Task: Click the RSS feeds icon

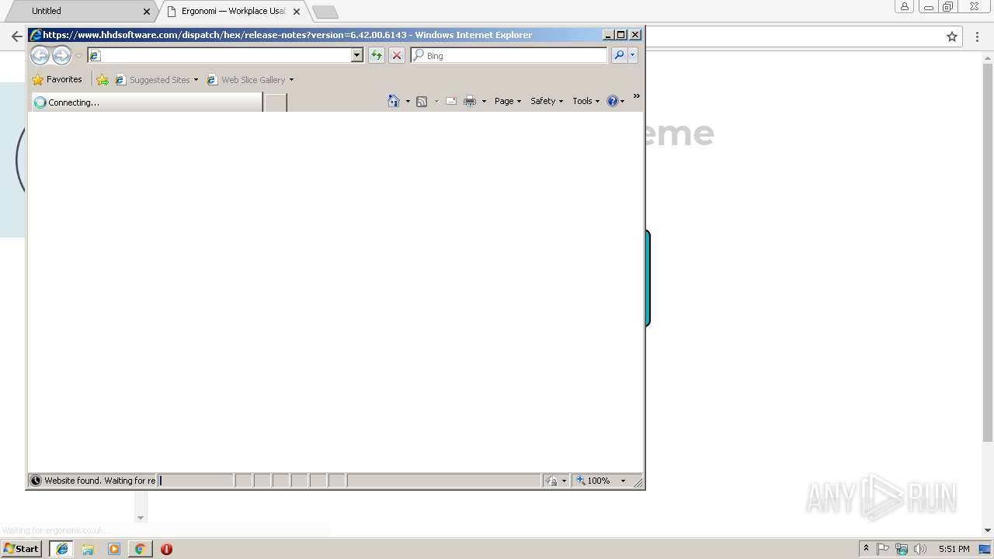Action: 422,101
